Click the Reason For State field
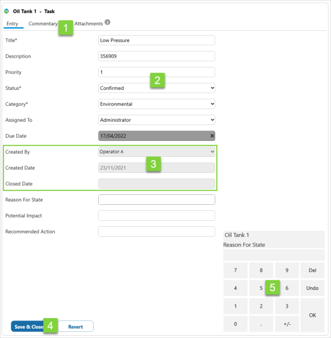 pyautogui.click(x=156, y=200)
